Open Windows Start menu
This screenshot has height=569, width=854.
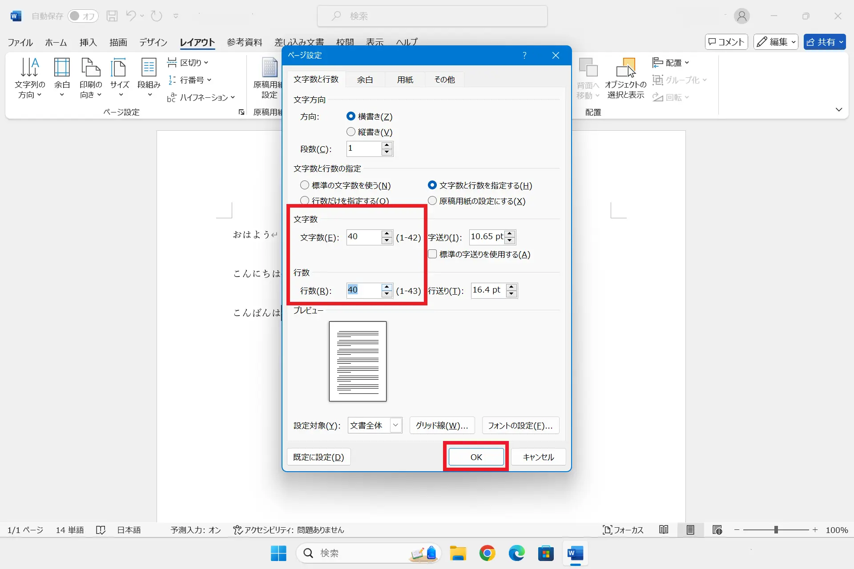(x=278, y=553)
